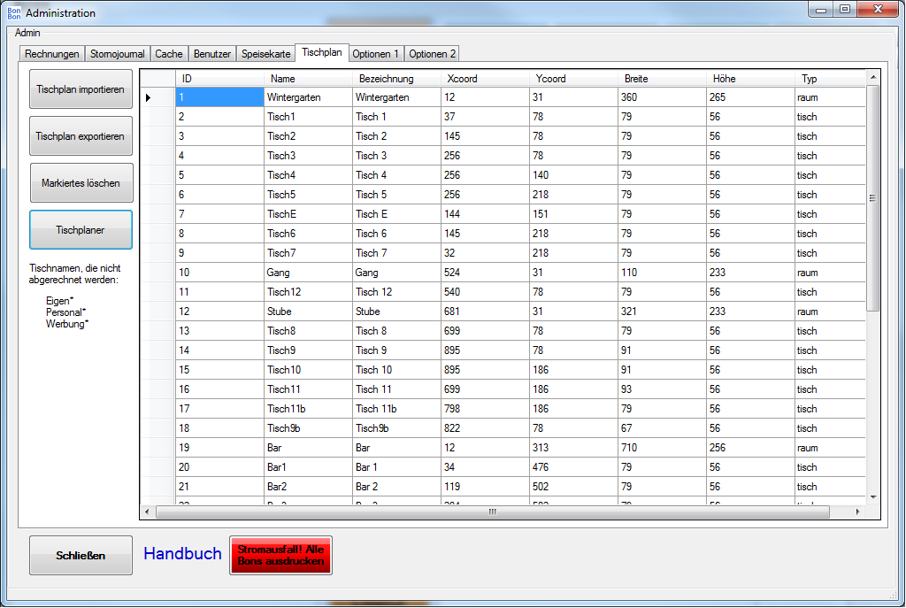Open the Handbuch link
This screenshot has height=608, width=906.
[182, 554]
